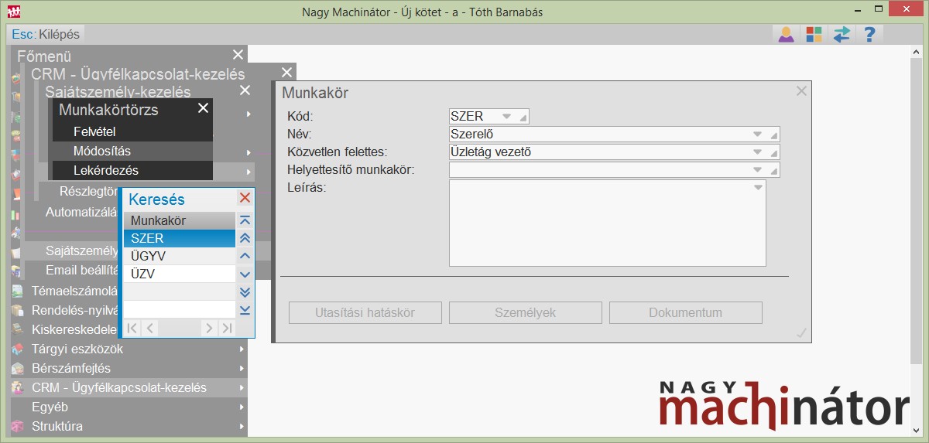Click Tárgyi eszközök menu icon

17,349
